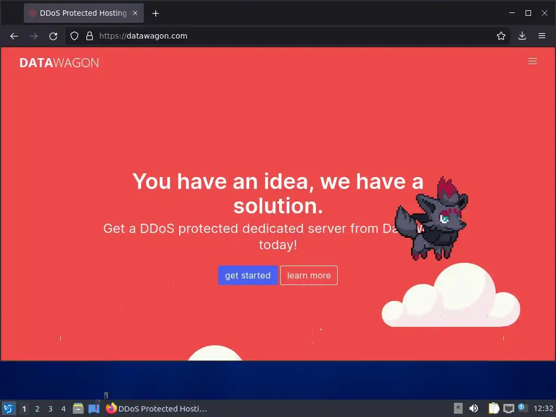Switch to workspace 4
556x417 pixels.
pyautogui.click(x=64, y=409)
